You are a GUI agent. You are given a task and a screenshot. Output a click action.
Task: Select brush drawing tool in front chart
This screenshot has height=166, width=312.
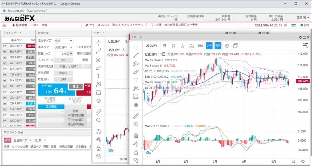point(136,72)
